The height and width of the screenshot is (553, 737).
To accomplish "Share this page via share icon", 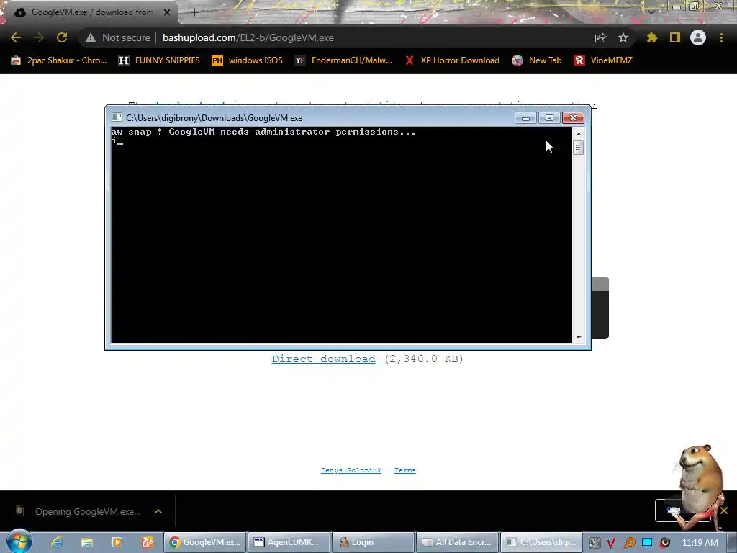I will pos(600,37).
